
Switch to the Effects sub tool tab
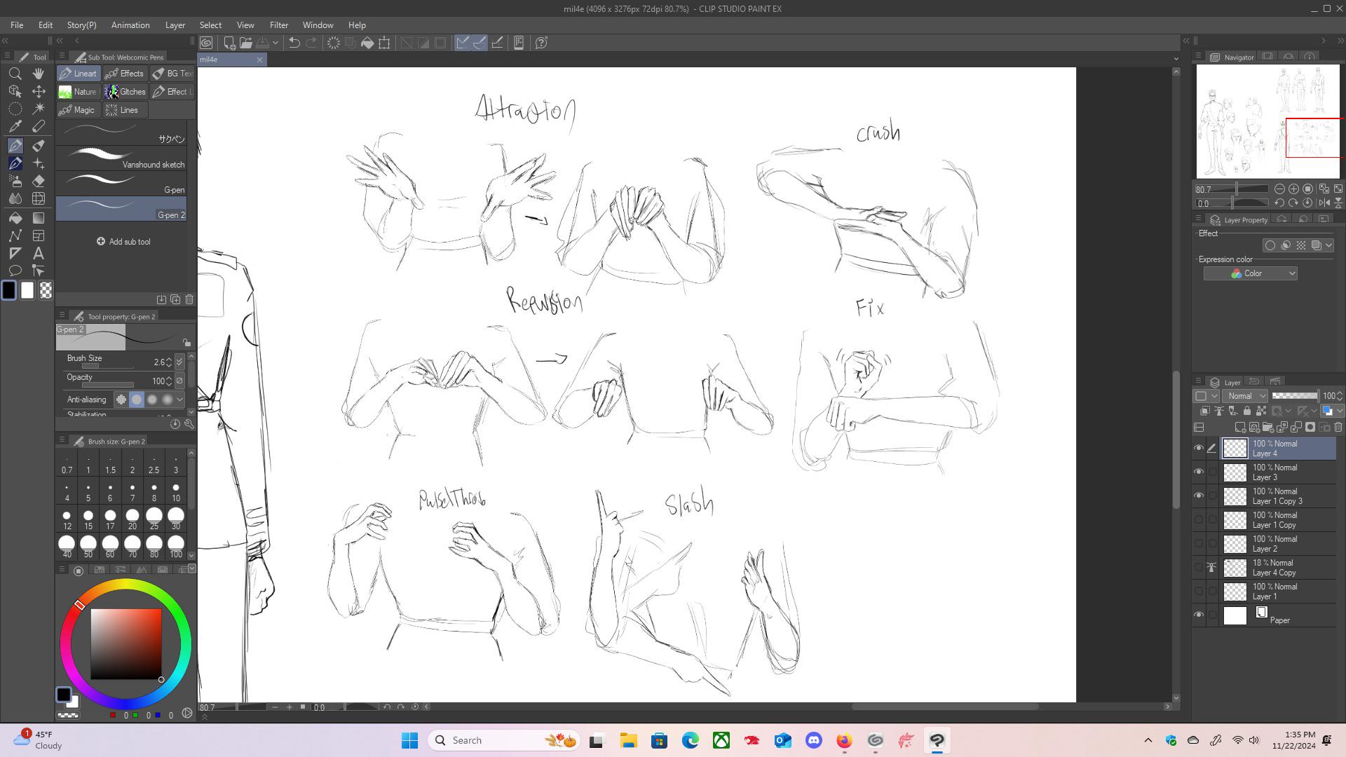[125, 74]
